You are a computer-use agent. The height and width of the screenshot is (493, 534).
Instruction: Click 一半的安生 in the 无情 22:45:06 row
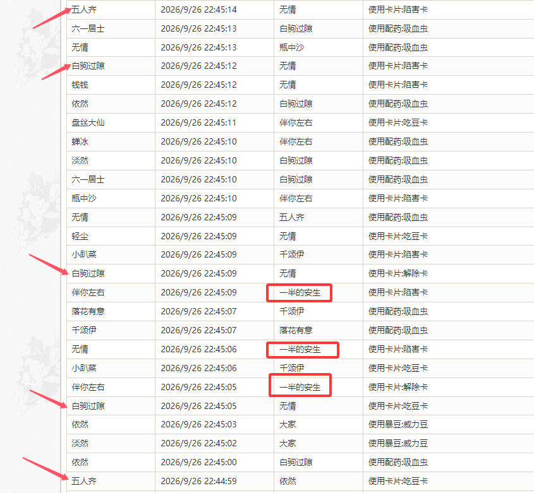[300, 350]
